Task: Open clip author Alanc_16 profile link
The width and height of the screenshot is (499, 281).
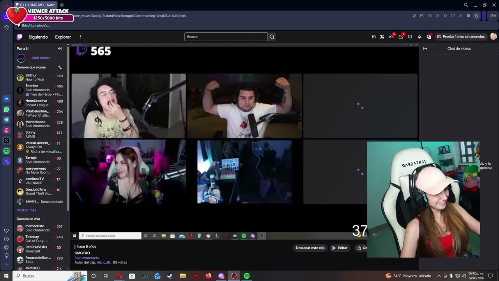Action: [x=103, y=263]
